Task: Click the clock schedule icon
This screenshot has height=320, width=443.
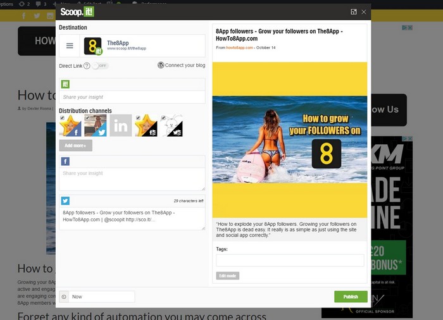Action: (64, 297)
